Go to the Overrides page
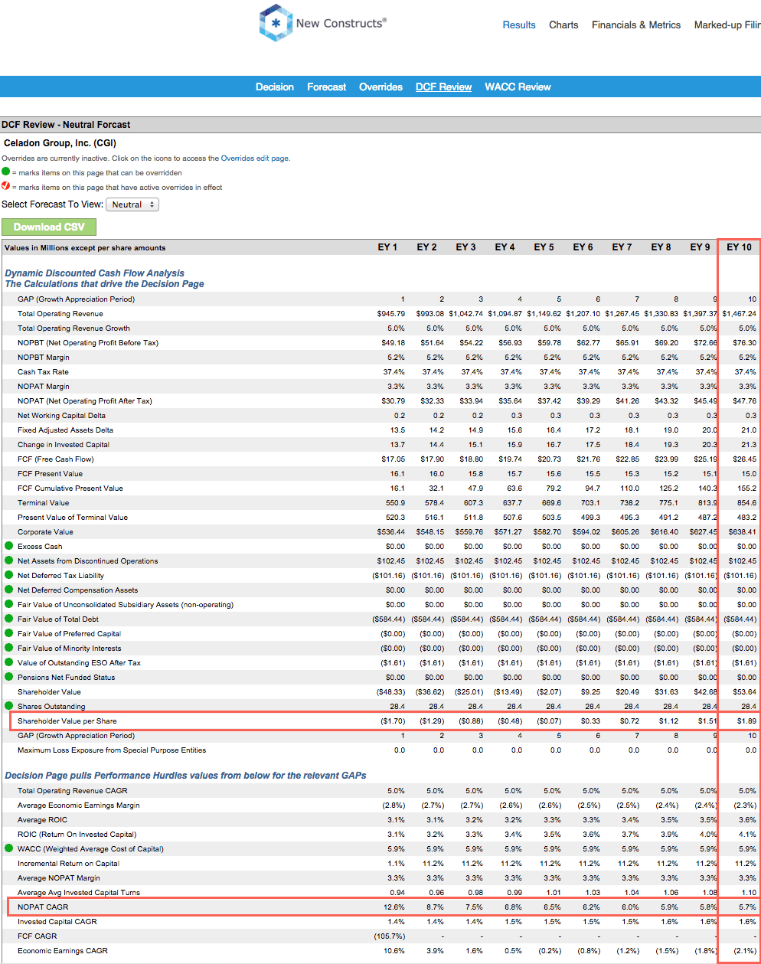Image resolution: width=761 pixels, height=964 pixels. point(380,87)
